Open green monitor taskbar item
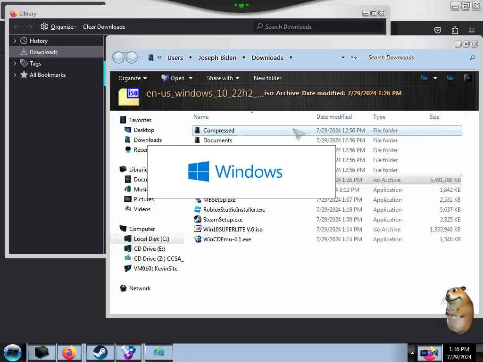This screenshot has height=362, width=483. click(x=159, y=353)
